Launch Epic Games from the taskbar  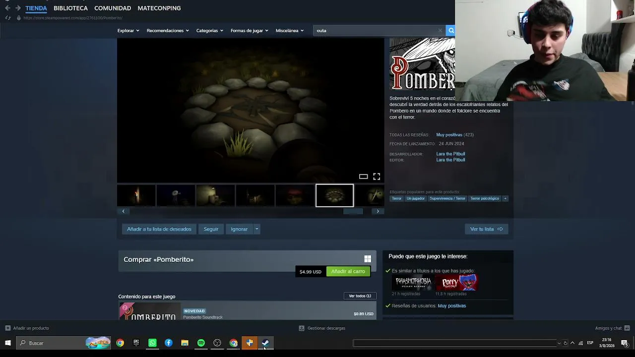pos(136,343)
